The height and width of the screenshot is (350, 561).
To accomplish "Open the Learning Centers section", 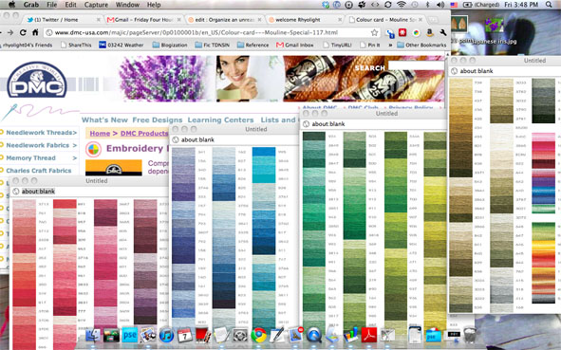I will coord(220,120).
